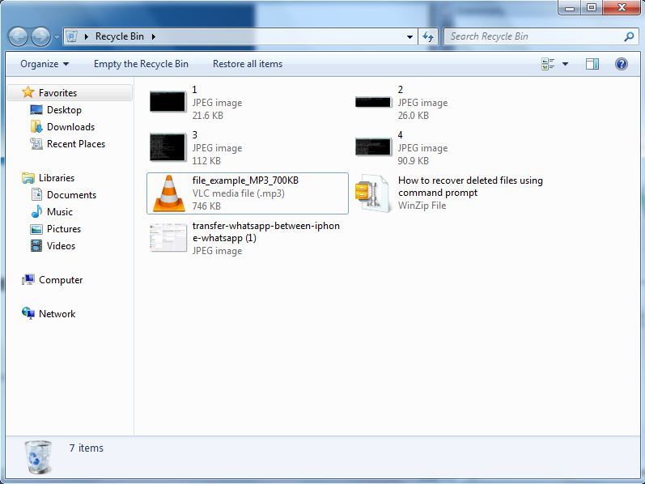Click the Recycle Bin icon in address bar
Screen dimensions: 645x484
tap(72, 36)
